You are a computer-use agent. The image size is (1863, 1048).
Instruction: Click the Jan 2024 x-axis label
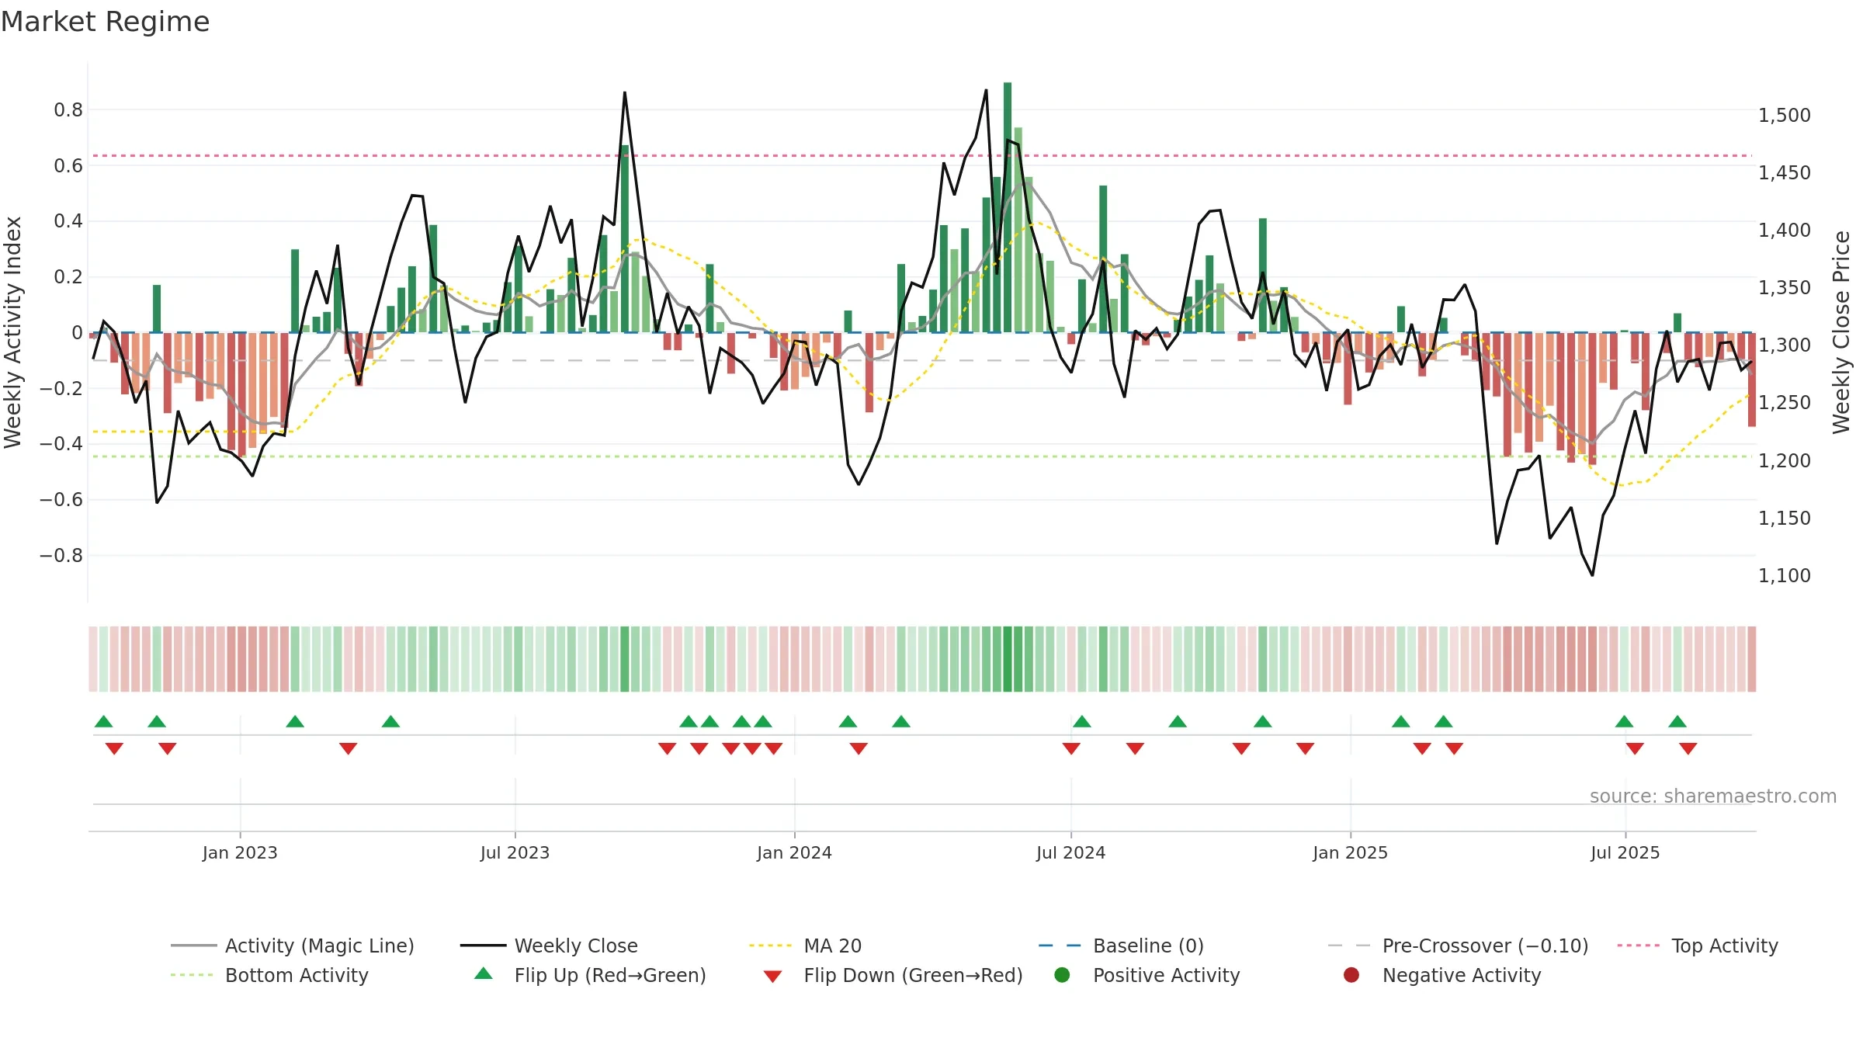(x=794, y=852)
